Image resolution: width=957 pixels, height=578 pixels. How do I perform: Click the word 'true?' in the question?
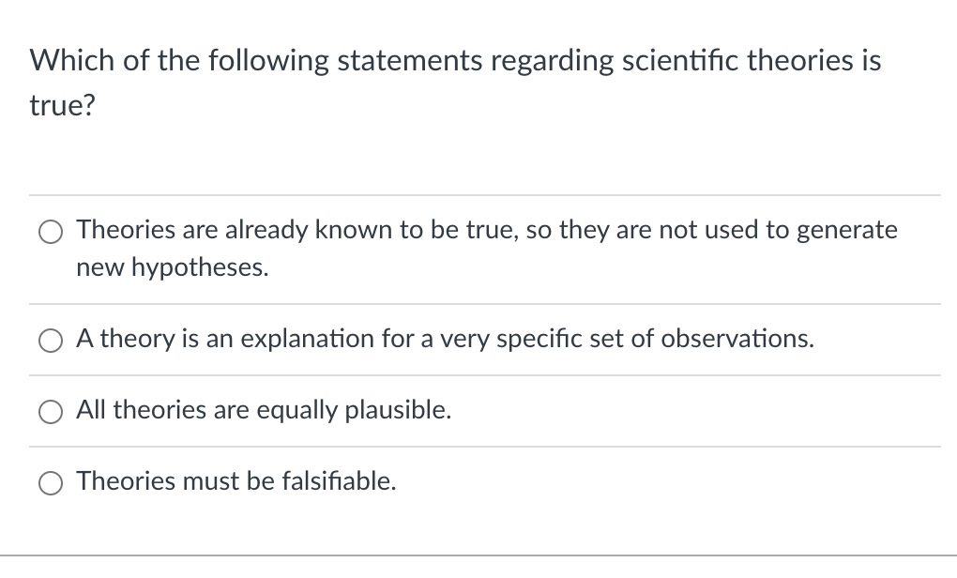point(62,104)
